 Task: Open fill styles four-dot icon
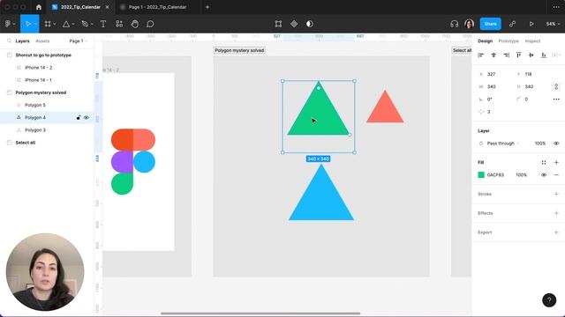click(x=544, y=162)
